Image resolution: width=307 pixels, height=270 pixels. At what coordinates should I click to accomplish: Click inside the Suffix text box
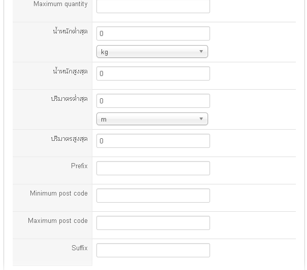pyautogui.click(x=153, y=250)
